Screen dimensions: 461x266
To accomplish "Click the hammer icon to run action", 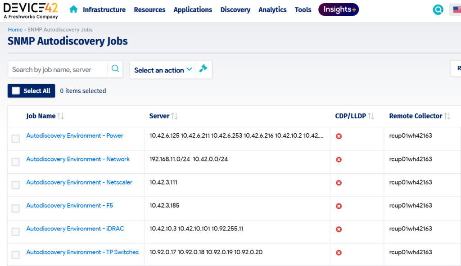I will point(203,68).
